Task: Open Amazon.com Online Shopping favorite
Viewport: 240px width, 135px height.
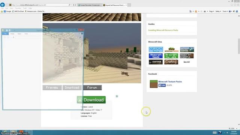Action: coord(35,11)
